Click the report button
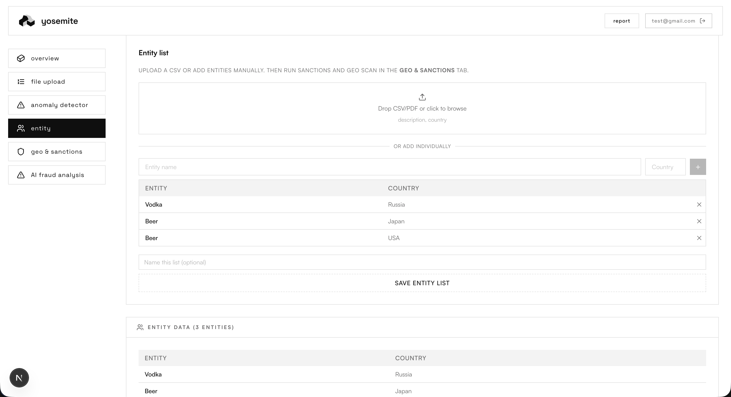The width and height of the screenshot is (731, 397). [x=621, y=21]
